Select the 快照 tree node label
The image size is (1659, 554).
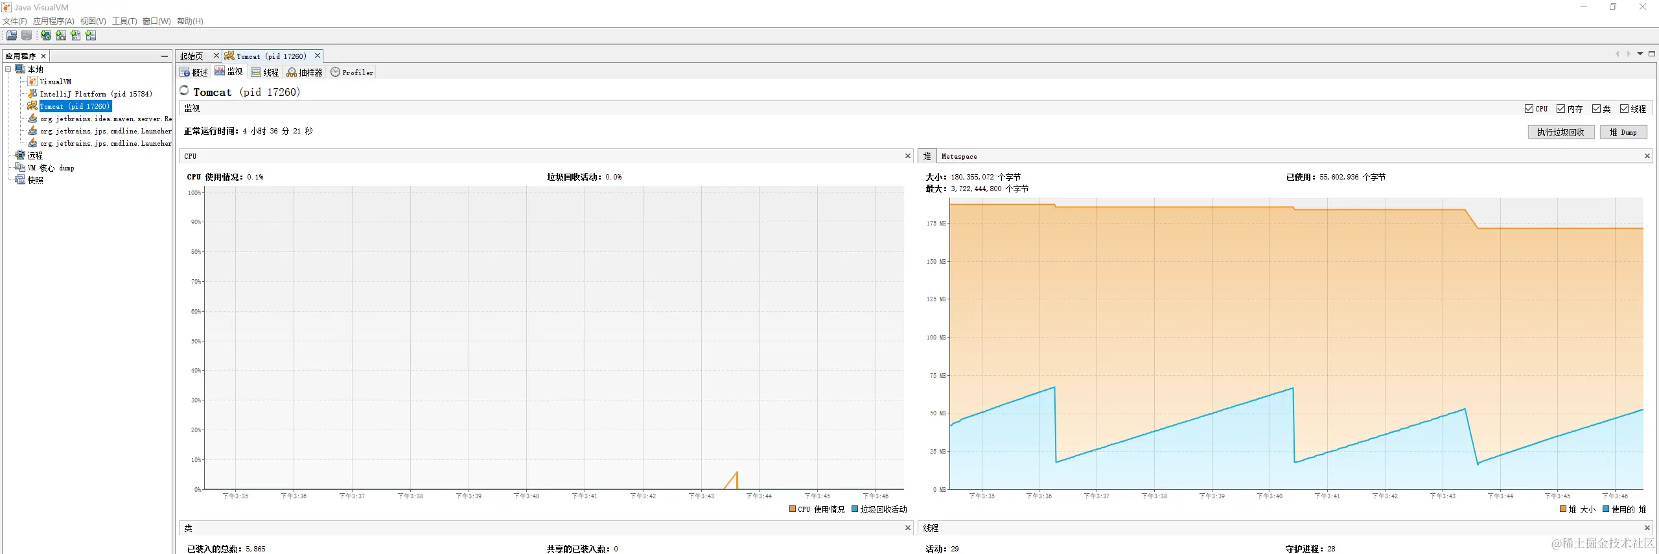coord(35,180)
